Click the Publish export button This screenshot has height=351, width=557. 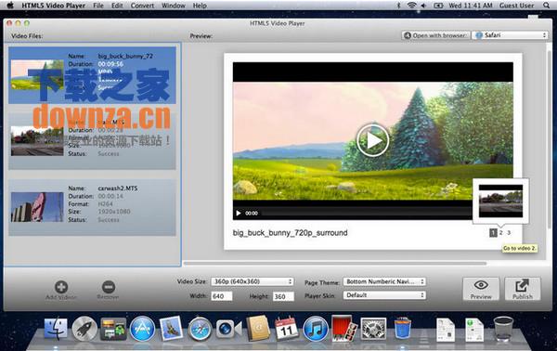tap(523, 289)
